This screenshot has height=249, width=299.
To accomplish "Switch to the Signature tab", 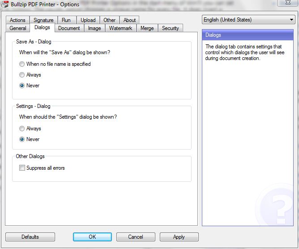I will click(43, 20).
